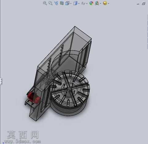Expand the View Settings dropdown arrow
Viewport: 148px width, 144px height.
[x=108, y=3]
